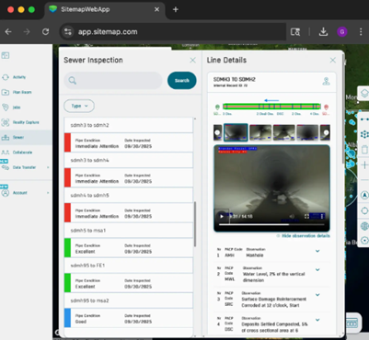Image resolution: width=369 pixels, height=340 pixels.
Task: Open a new browser tab
Action: [x=176, y=9]
